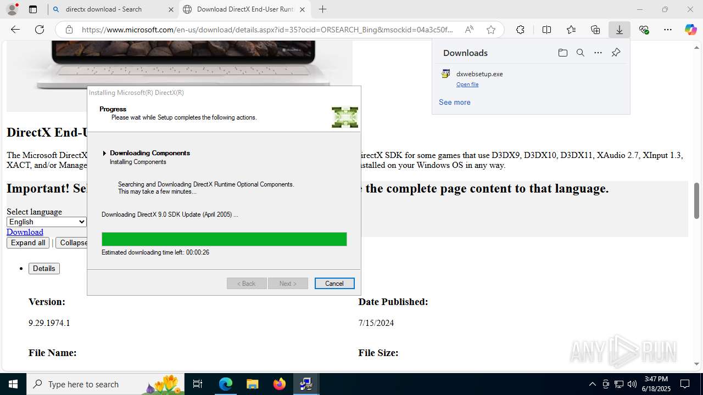703x395 pixels.
Task: View site information lock icon
Action: 69,30
